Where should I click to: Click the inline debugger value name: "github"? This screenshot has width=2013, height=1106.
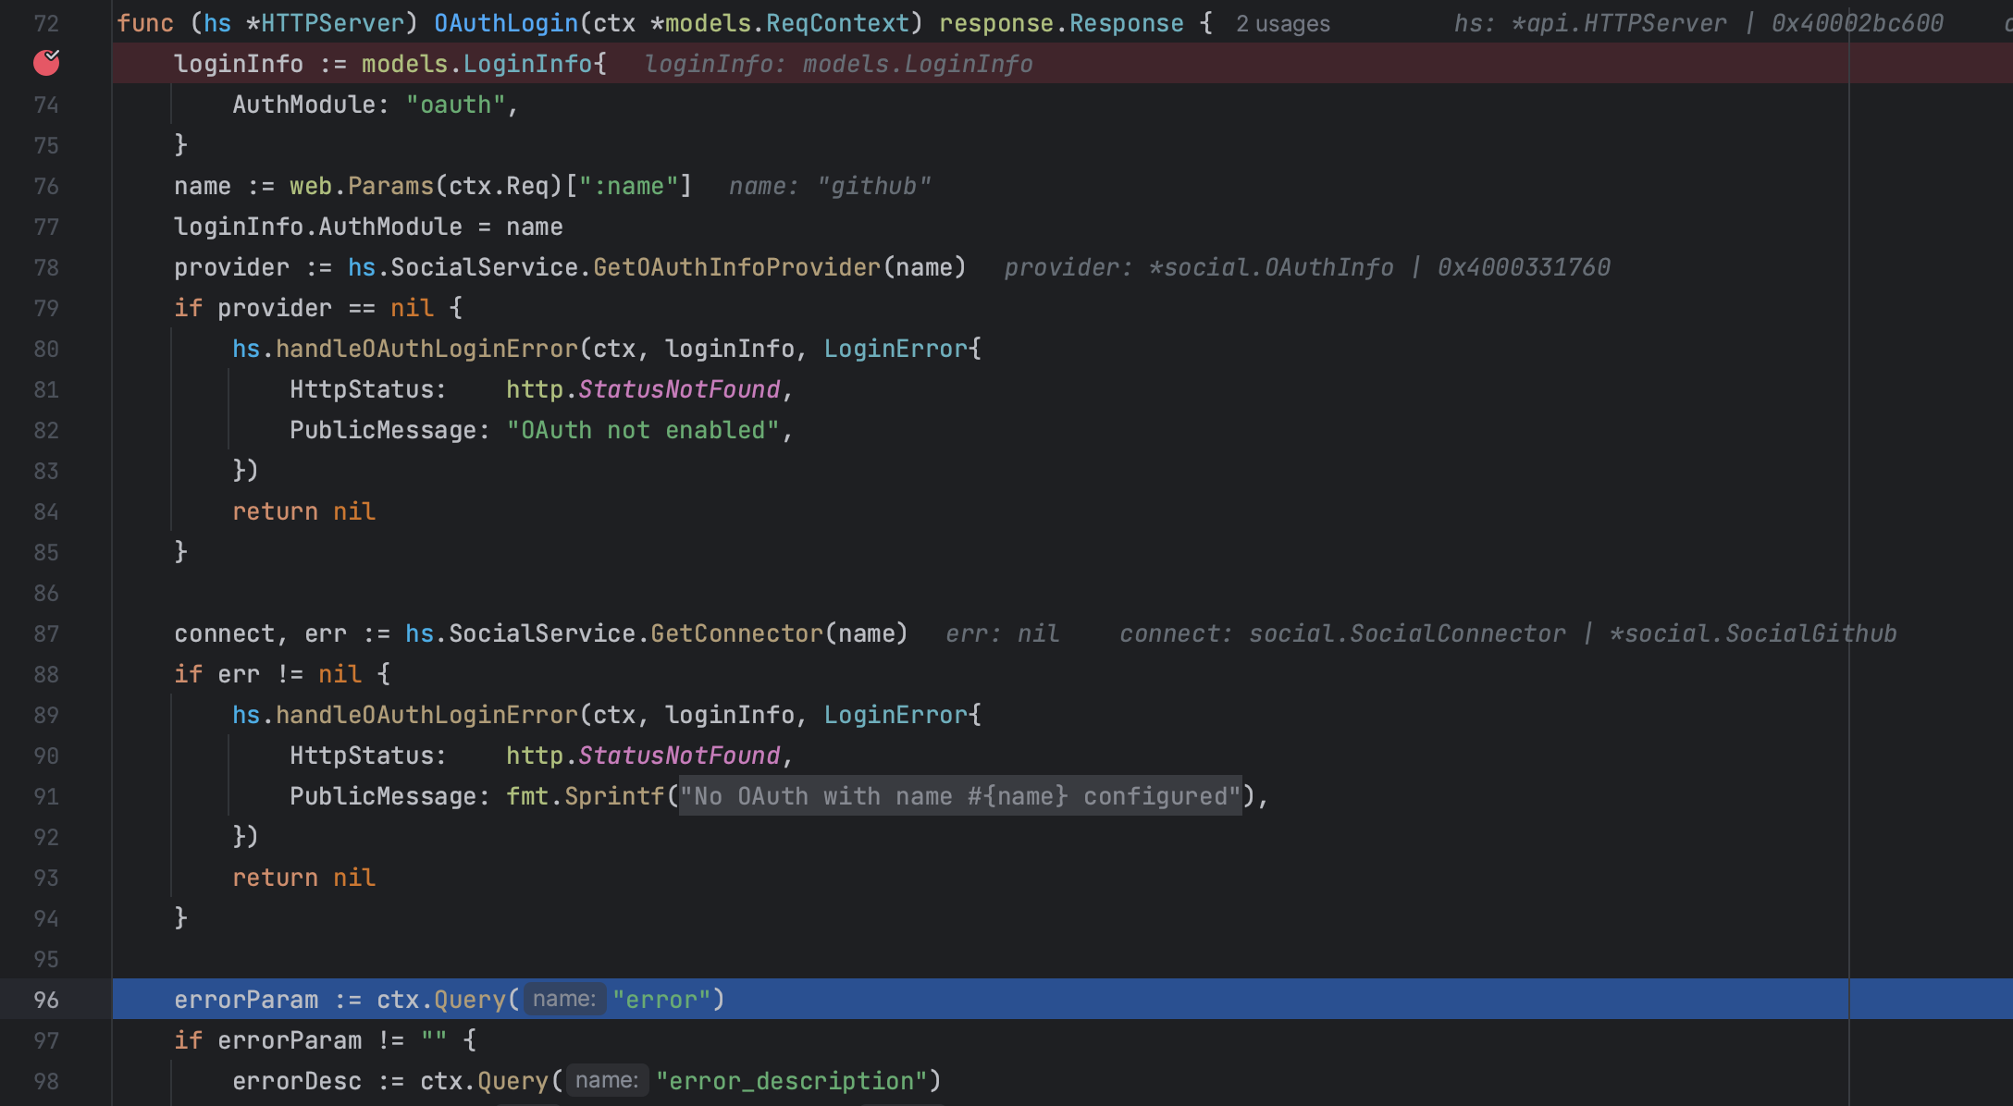pos(829,185)
